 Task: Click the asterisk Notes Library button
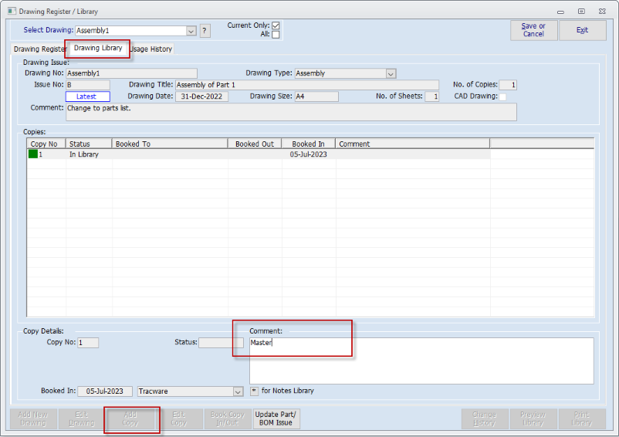255,391
